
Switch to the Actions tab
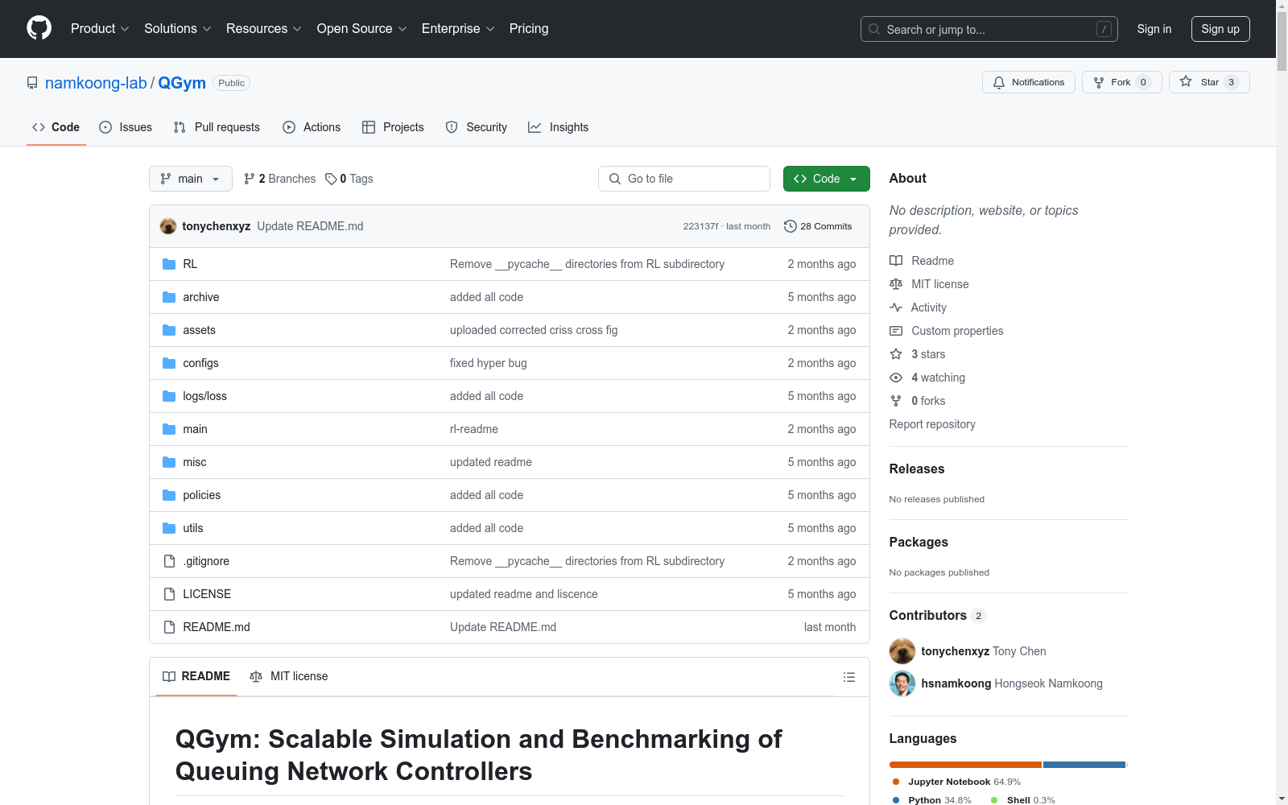[x=312, y=127]
